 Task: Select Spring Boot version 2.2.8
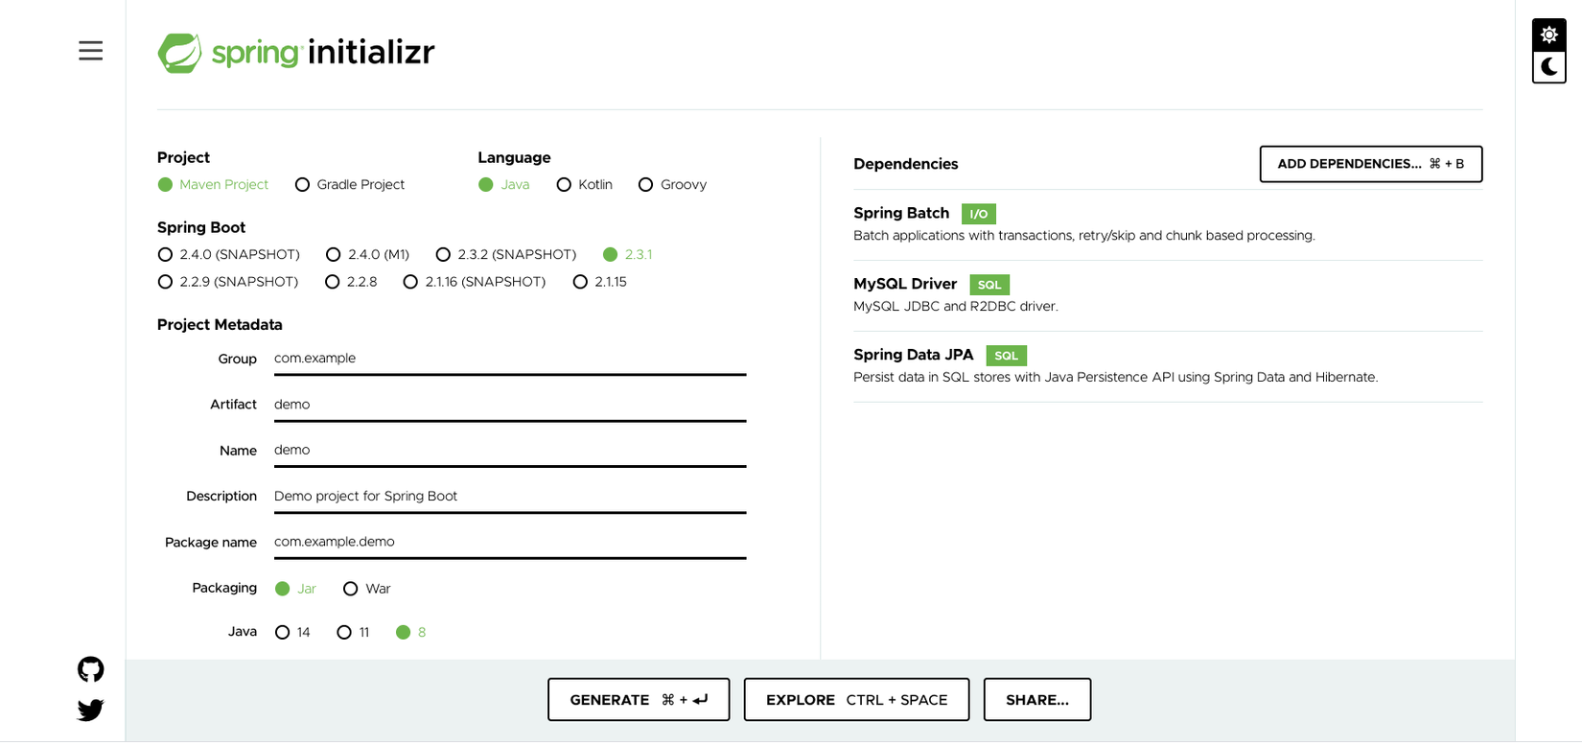[x=333, y=282]
